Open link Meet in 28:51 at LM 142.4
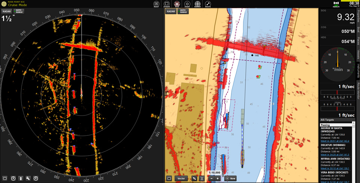360x183 pixels. (335, 141)
